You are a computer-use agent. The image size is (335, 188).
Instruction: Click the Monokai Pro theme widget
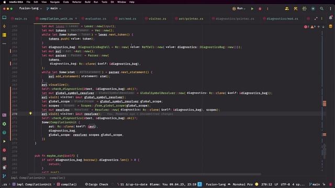tap(242, 184)
